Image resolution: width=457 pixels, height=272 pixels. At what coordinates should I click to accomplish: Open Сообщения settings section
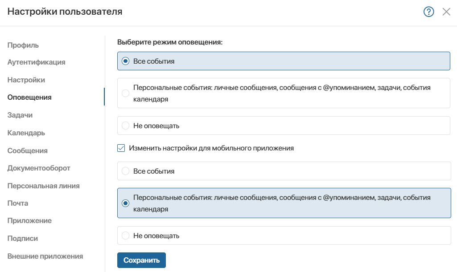click(x=27, y=151)
